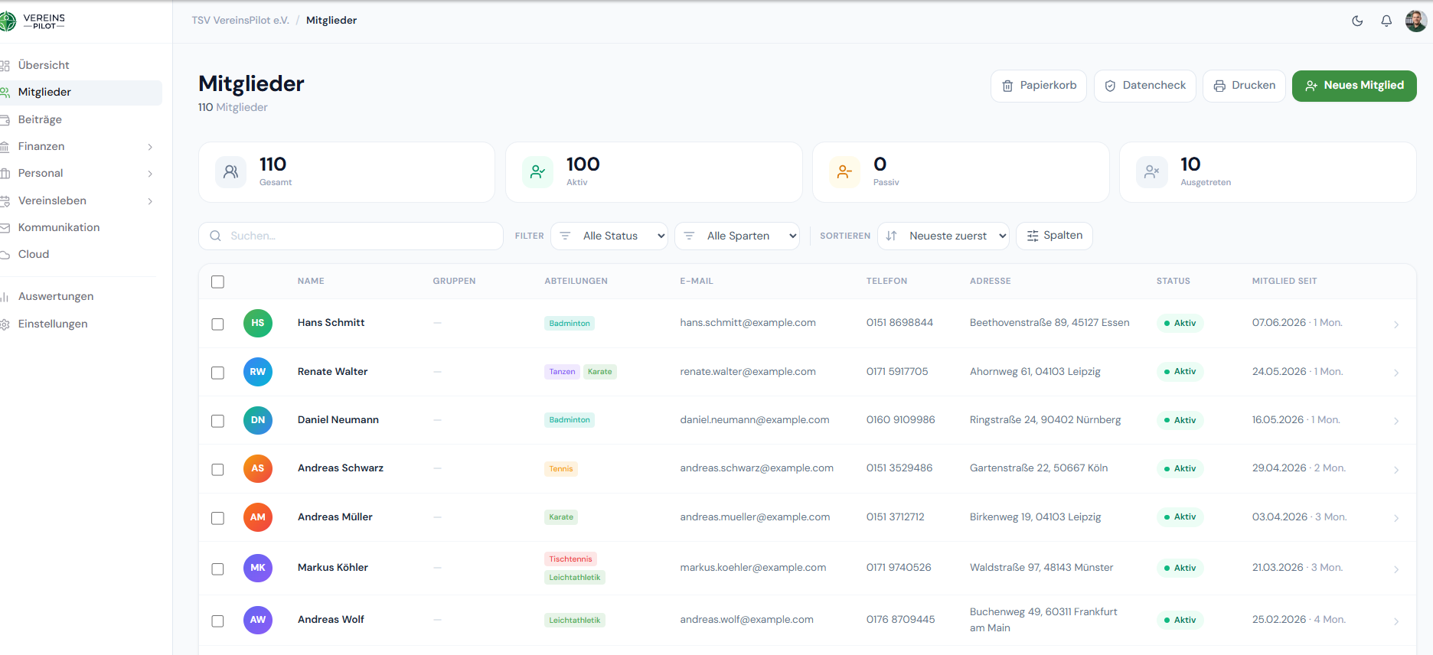
Task: Click the Badminton tag of Hans Schmitt
Action: pos(570,324)
